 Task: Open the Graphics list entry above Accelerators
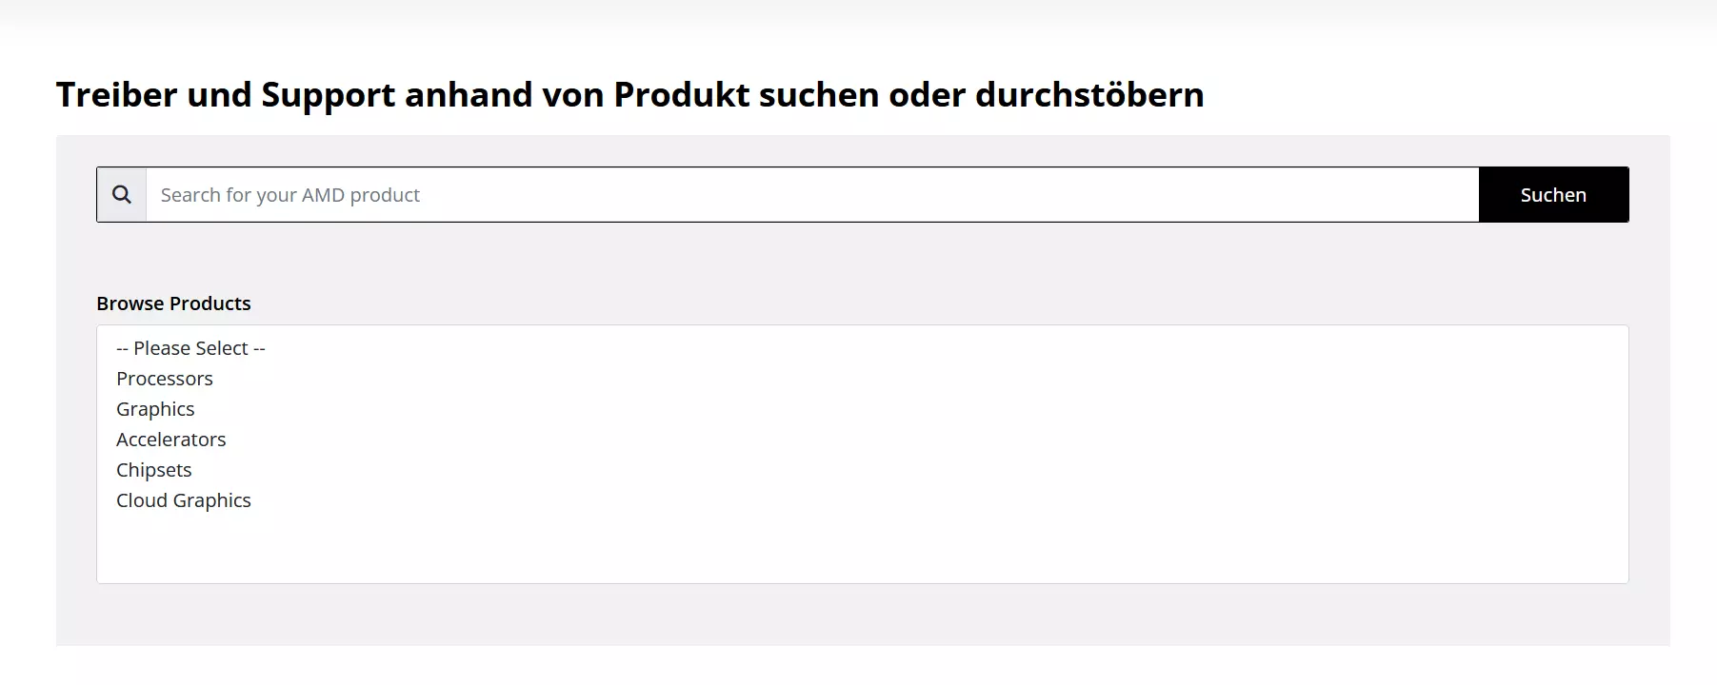tap(862, 409)
